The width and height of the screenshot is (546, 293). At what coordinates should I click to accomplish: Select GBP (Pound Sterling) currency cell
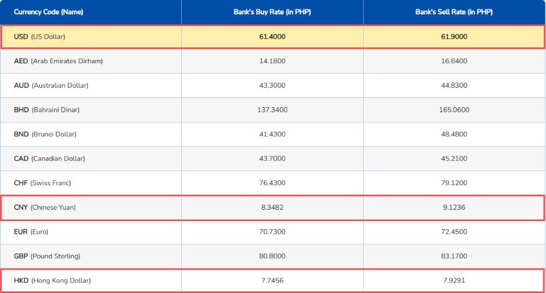[x=91, y=256]
